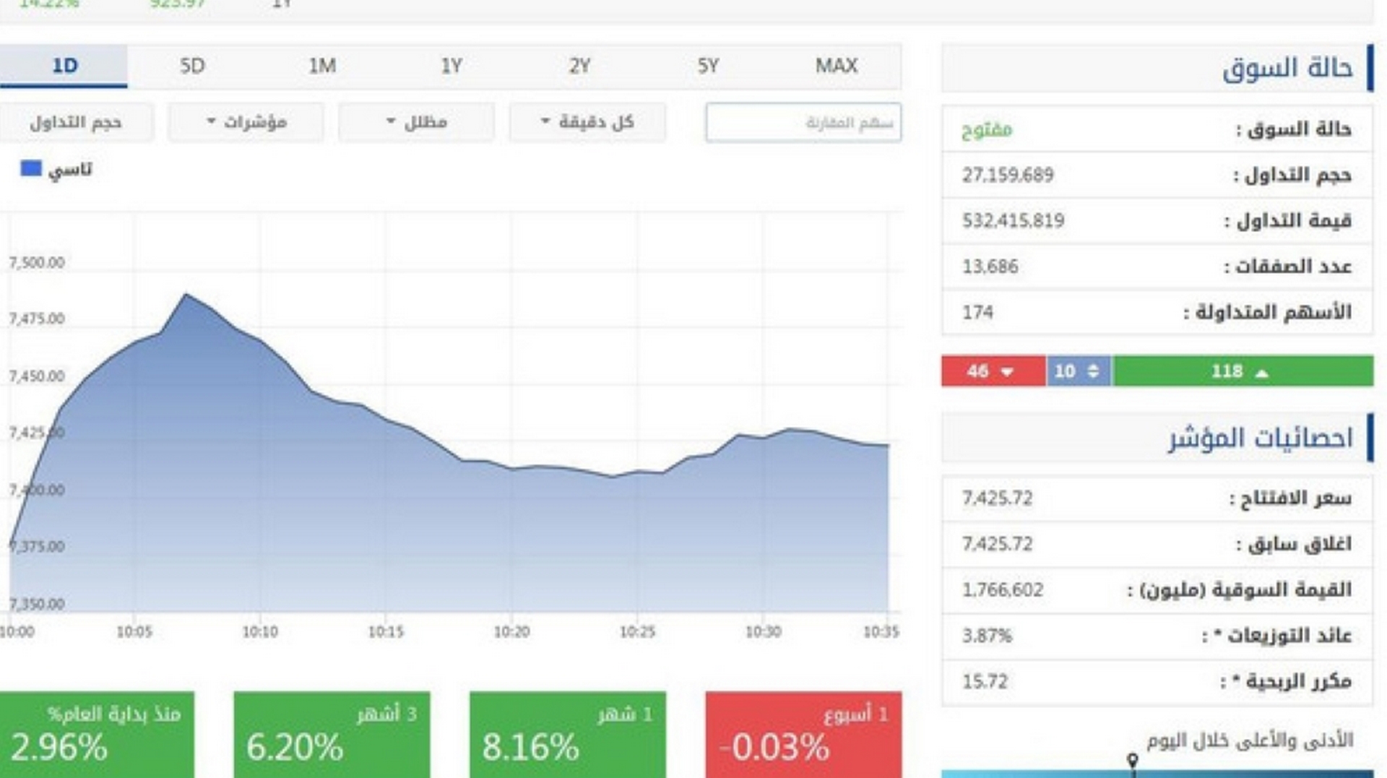The image size is (1387, 778).
Task: Click the blue تاسي legend color swatch
Action: pyautogui.click(x=31, y=168)
